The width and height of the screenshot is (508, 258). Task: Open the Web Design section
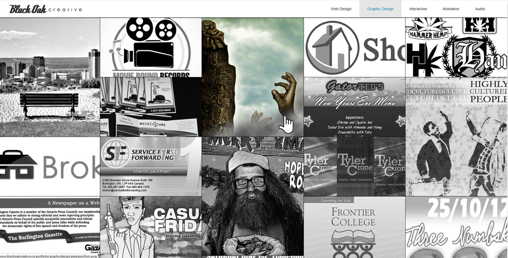(x=341, y=9)
